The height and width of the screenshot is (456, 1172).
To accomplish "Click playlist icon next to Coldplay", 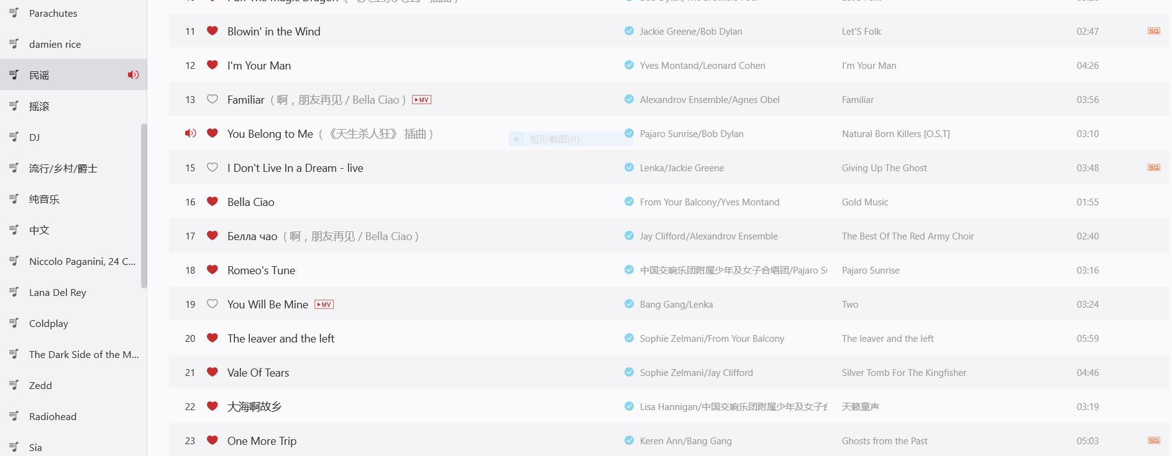I will coord(14,323).
